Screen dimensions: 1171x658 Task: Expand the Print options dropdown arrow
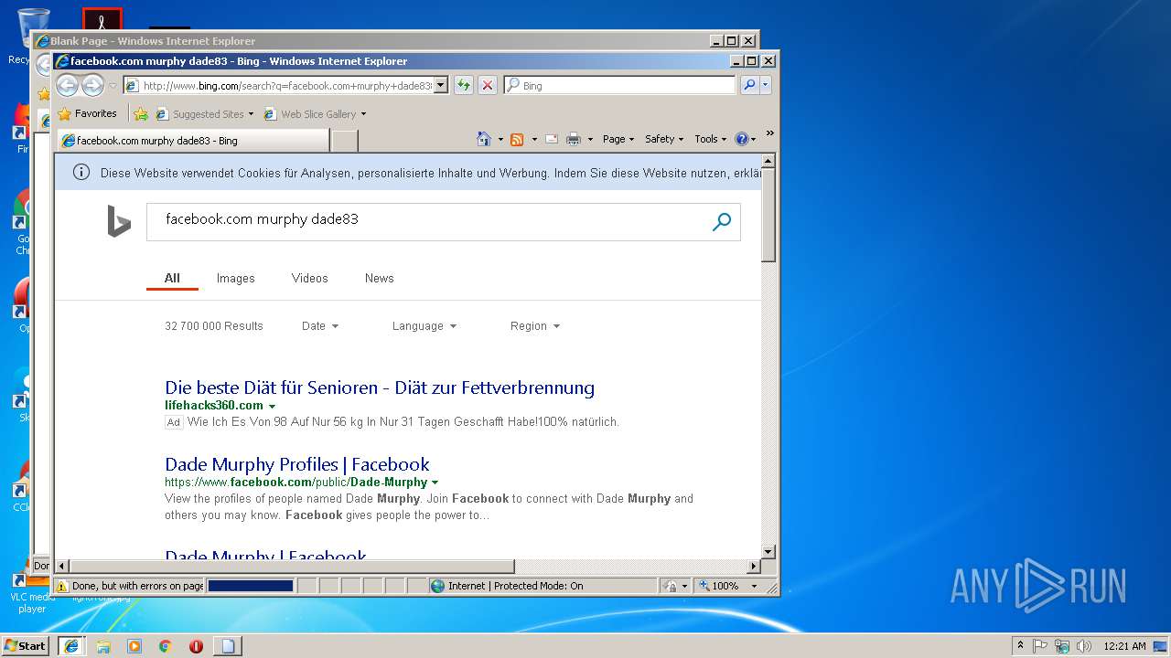click(x=590, y=139)
